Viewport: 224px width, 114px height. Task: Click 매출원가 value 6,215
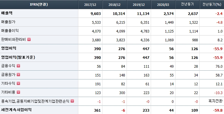coord(121,23)
